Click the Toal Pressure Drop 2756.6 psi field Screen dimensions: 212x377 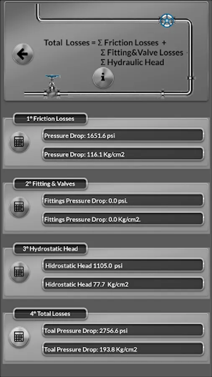point(123,331)
